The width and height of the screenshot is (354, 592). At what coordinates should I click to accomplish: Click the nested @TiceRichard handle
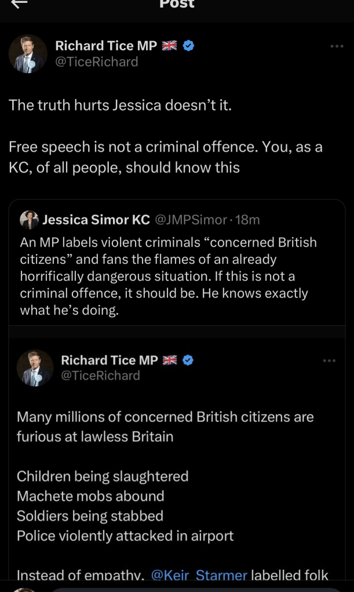pos(100,376)
